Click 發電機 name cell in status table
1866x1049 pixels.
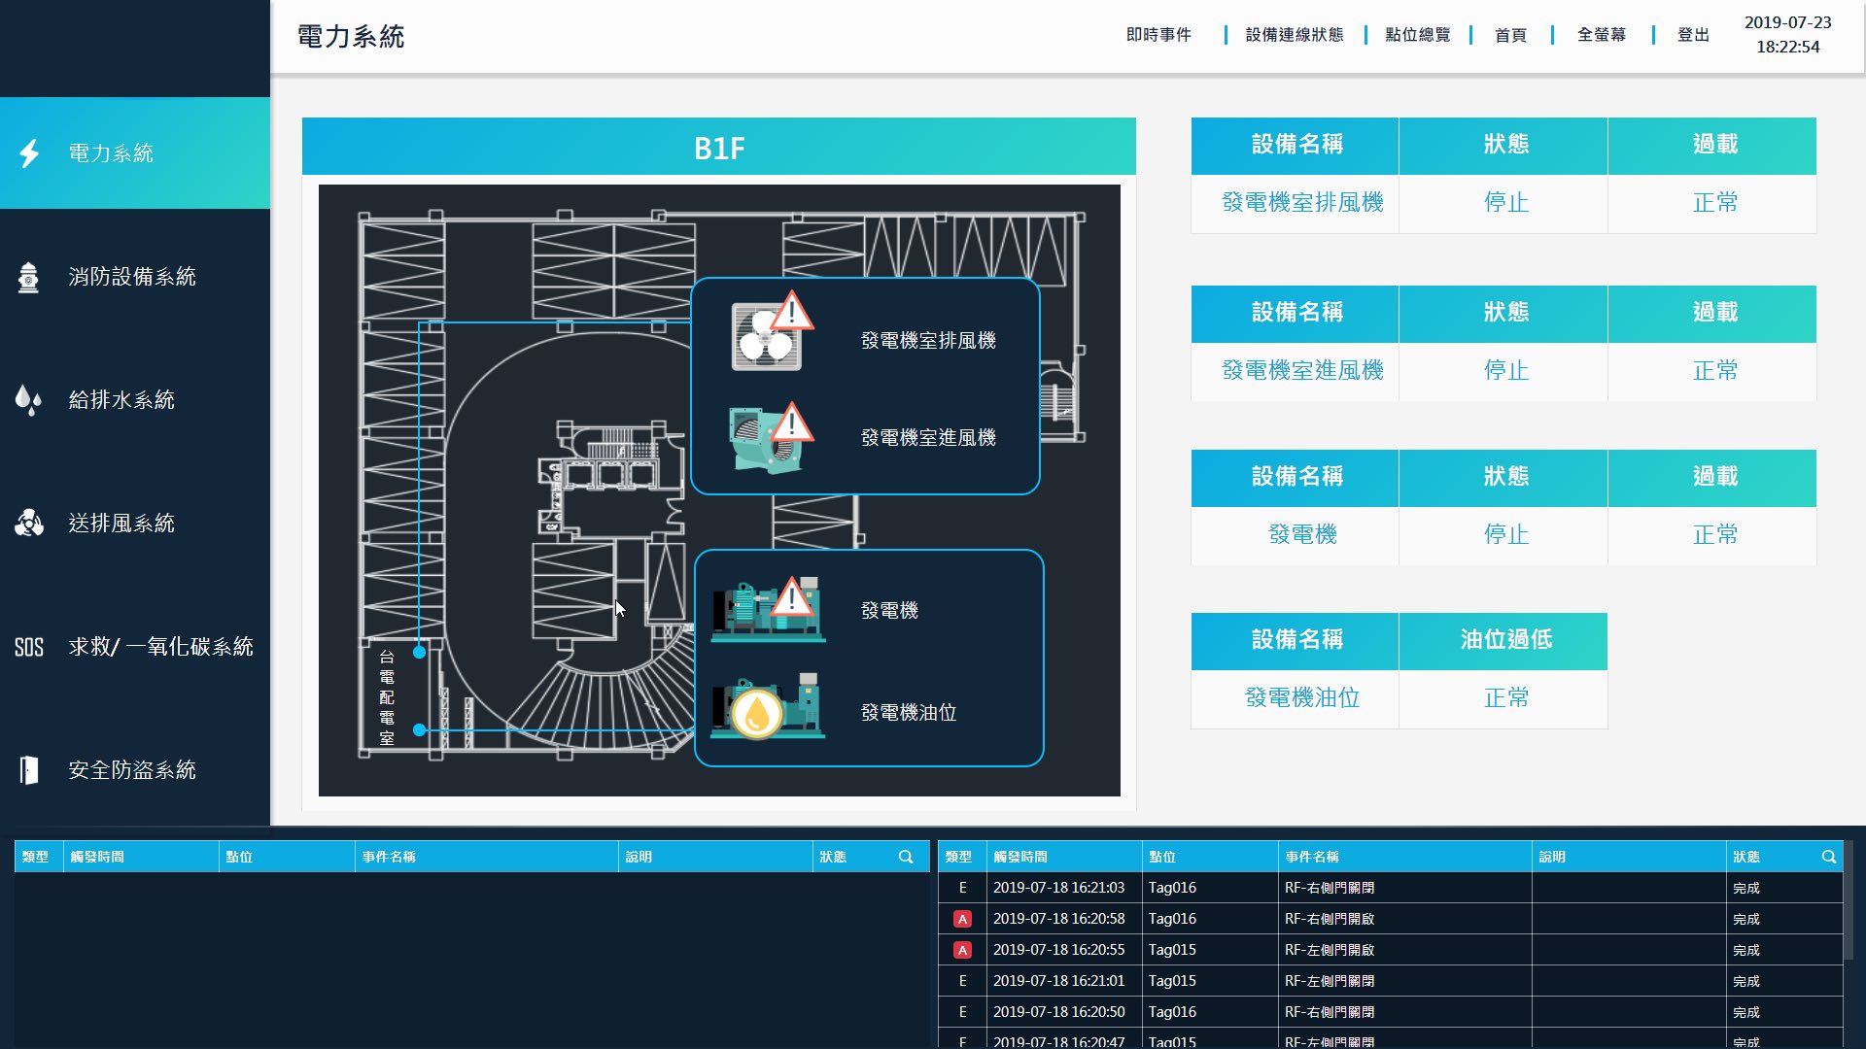point(1295,535)
